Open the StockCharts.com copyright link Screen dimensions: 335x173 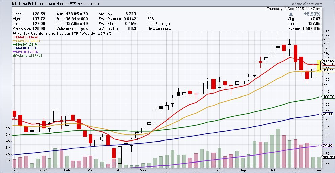[306, 4]
